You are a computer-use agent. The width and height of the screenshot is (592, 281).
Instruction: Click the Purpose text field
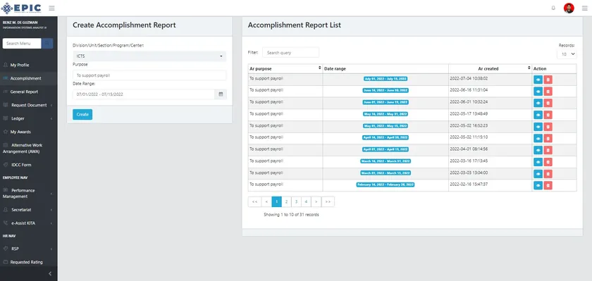pos(149,75)
